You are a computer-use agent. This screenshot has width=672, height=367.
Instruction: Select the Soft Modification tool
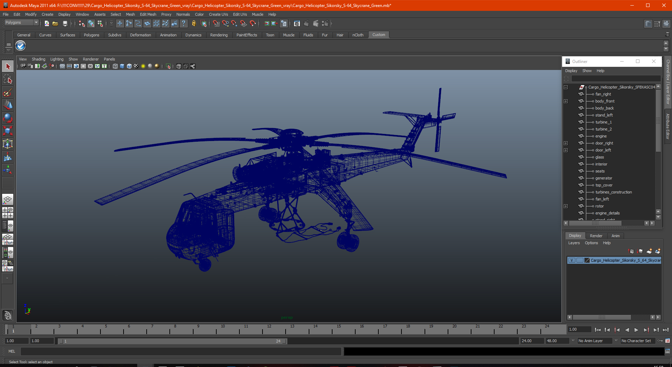tap(8, 157)
